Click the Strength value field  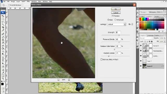click(x=118, y=32)
